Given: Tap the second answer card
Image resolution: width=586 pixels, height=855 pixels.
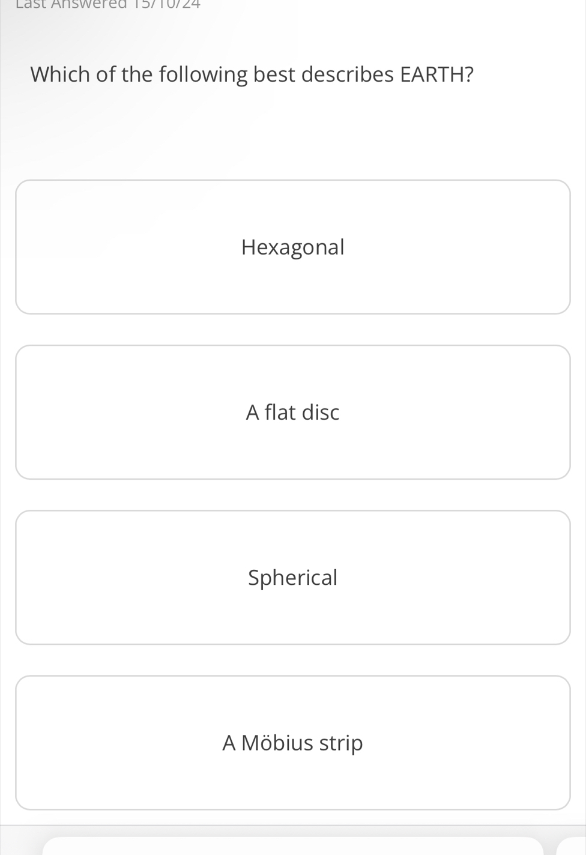Looking at the screenshot, I should [292, 412].
